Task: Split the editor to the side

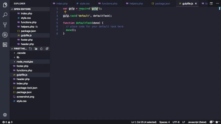Action: point(211,3)
